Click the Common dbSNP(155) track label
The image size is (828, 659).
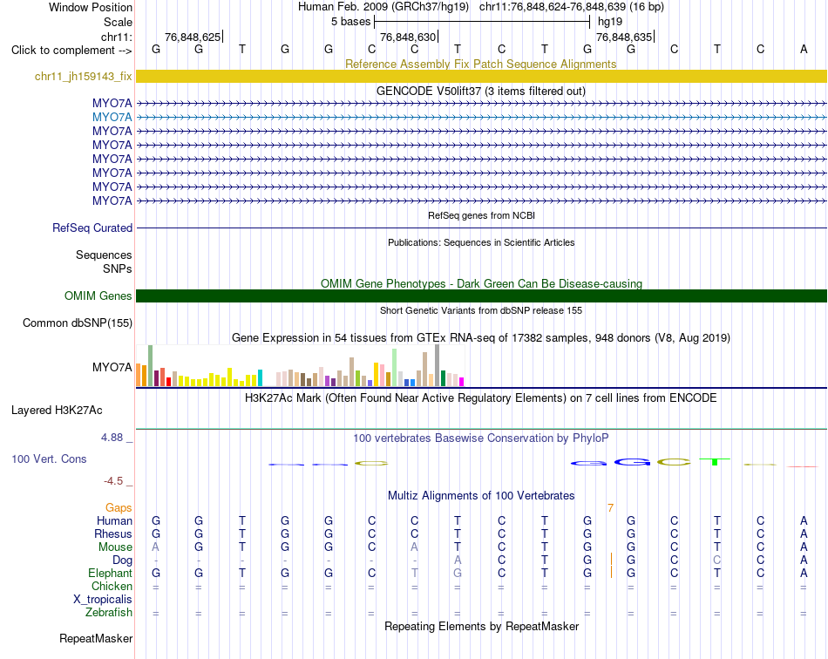tap(77, 323)
